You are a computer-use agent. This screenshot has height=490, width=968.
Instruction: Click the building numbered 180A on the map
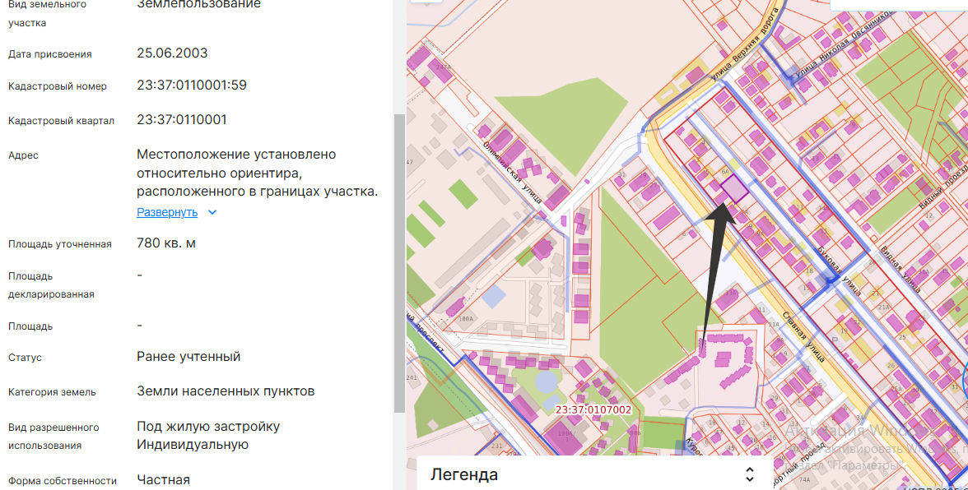466,318
